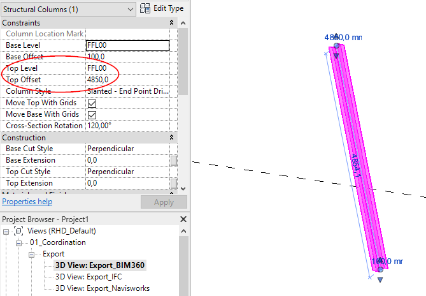
Task: Click the Base Level value field FFL00
Action: coord(127,45)
